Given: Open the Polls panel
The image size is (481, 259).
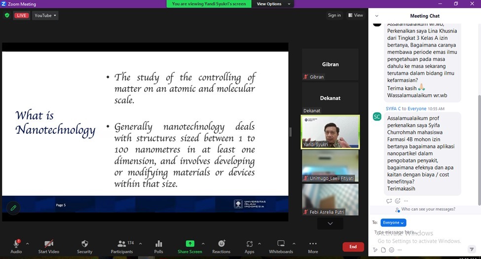Looking at the screenshot, I should point(158,246).
